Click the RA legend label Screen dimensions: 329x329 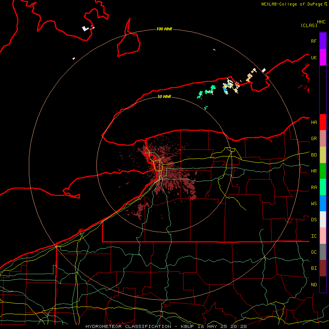[x=314, y=188]
